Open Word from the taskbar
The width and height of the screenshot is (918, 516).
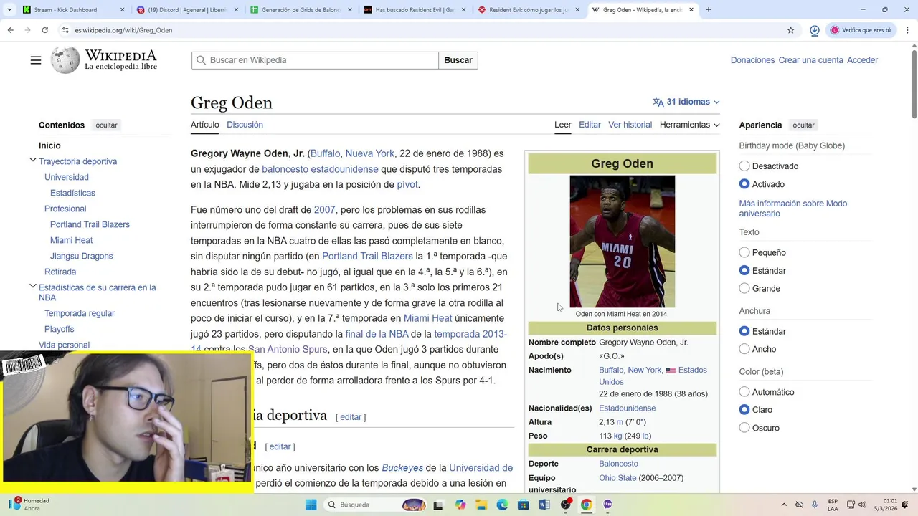coord(544,505)
